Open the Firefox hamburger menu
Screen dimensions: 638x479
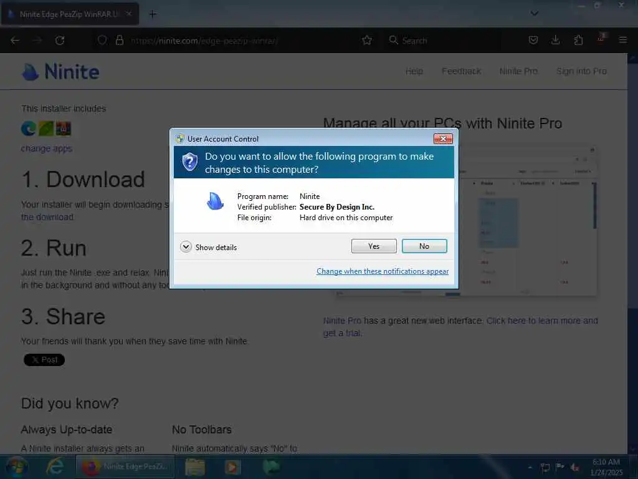click(622, 41)
